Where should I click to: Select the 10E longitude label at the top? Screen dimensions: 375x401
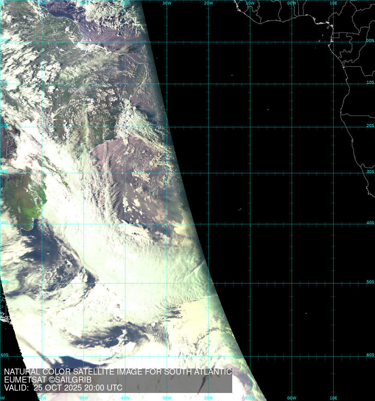tap(333, 3)
